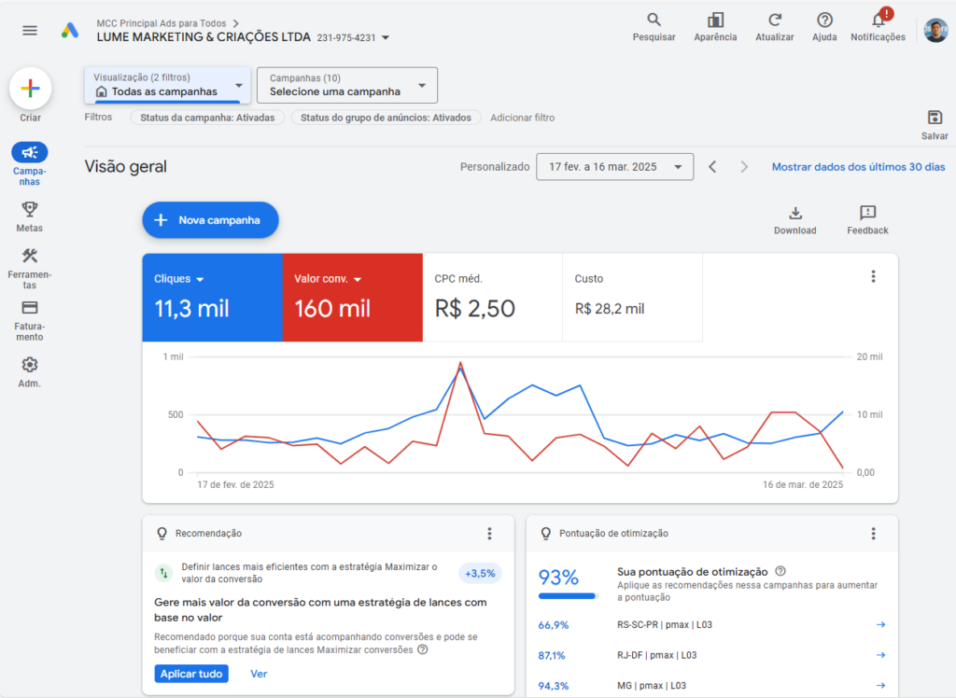
Task: Expand the Valor conv. metric dropdown
Action: click(x=358, y=279)
